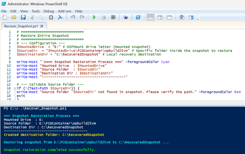Image resolution: width=245 pixels, height=154 pixels.
Task: Click the $SourceDir variable on line 6
Action: [x=27, y=51]
